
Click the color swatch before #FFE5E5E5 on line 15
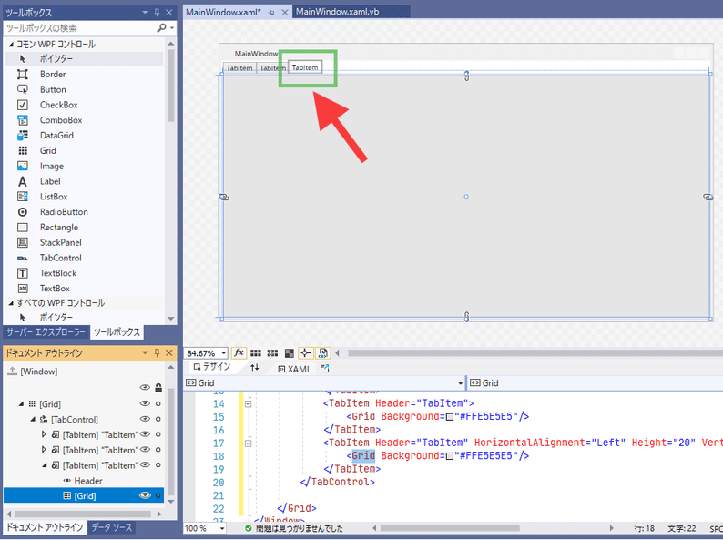[x=449, y=416]
